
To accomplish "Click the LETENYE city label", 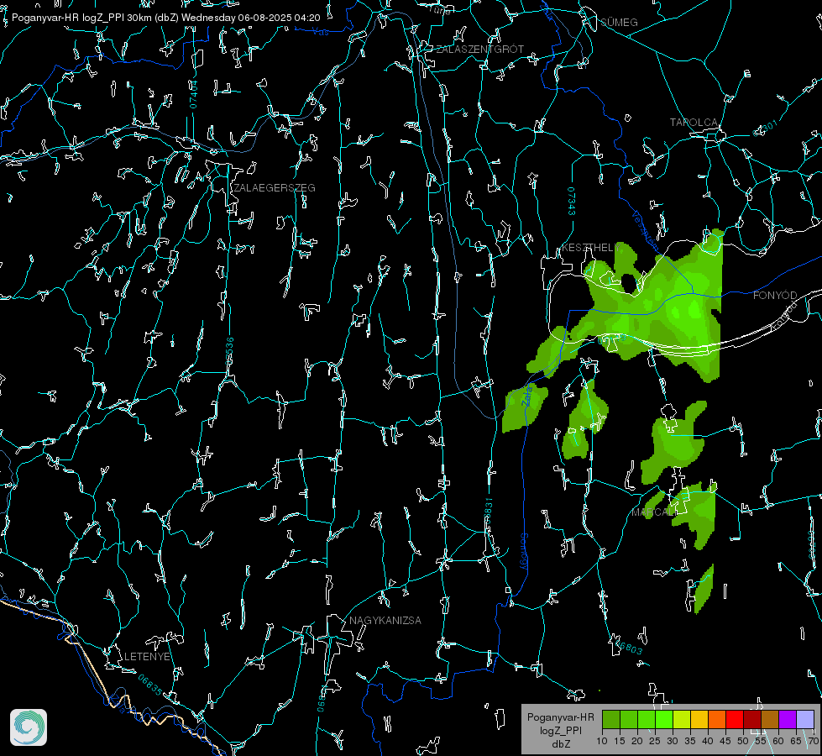I will [x=147, y=656].
